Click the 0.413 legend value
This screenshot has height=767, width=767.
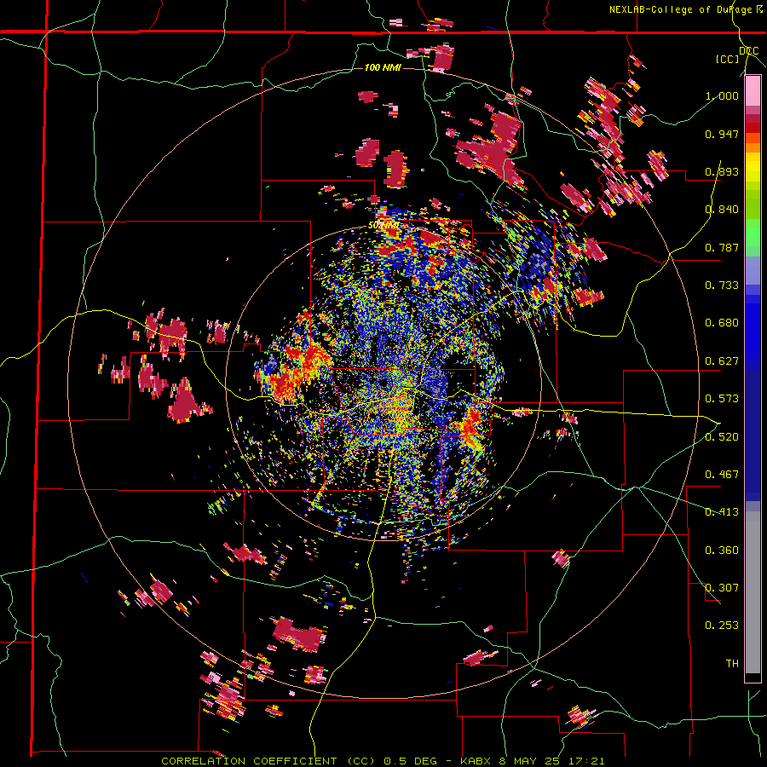click(722, 512)
